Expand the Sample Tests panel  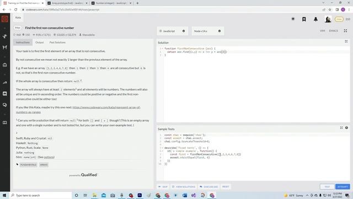coord(341,128)
